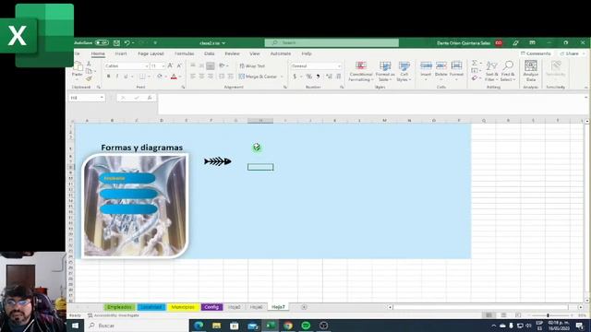Click the fill color bucket swatch
This screenshot has width=591, height=332.
160,77
